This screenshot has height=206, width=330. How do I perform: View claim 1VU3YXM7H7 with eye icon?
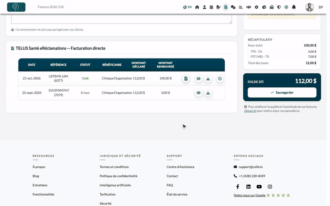(198, 93)
